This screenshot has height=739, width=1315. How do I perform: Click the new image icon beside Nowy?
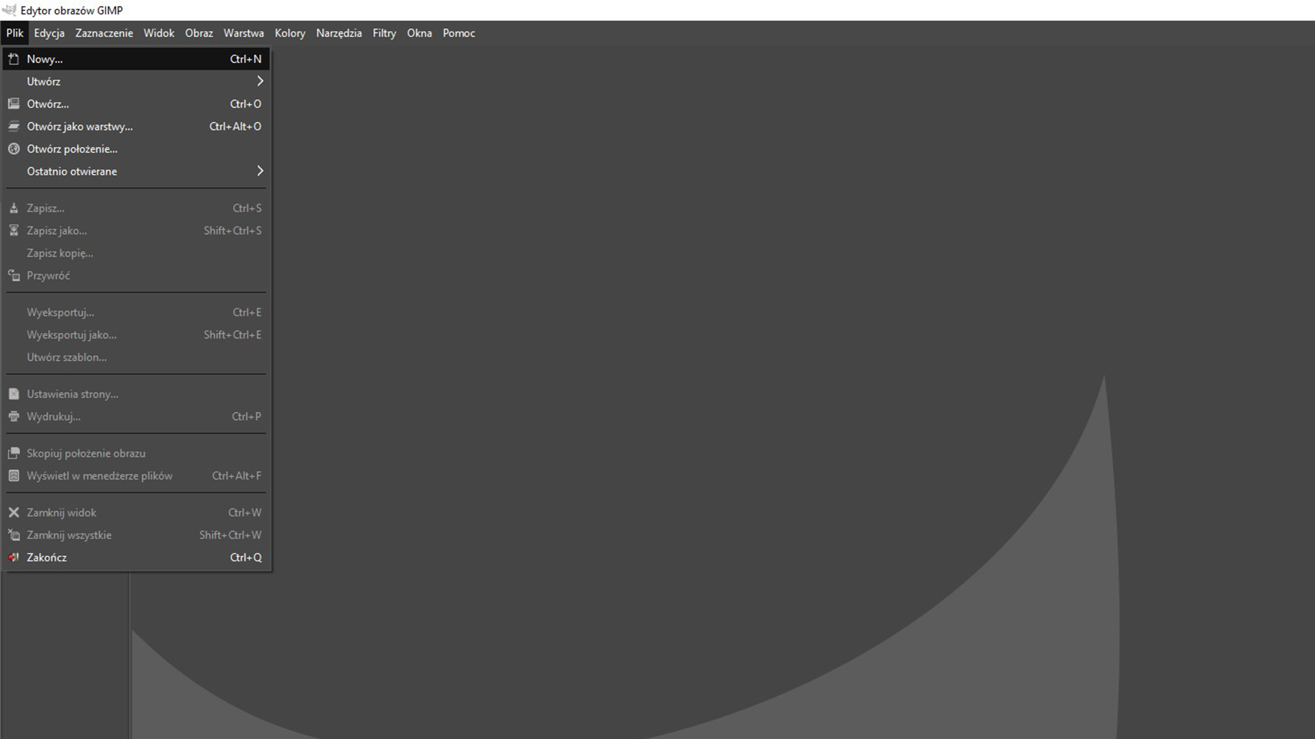coord(14,60)
